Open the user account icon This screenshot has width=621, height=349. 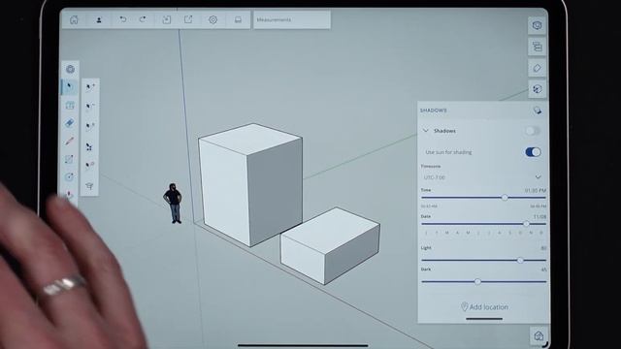(x=99, y=19)
